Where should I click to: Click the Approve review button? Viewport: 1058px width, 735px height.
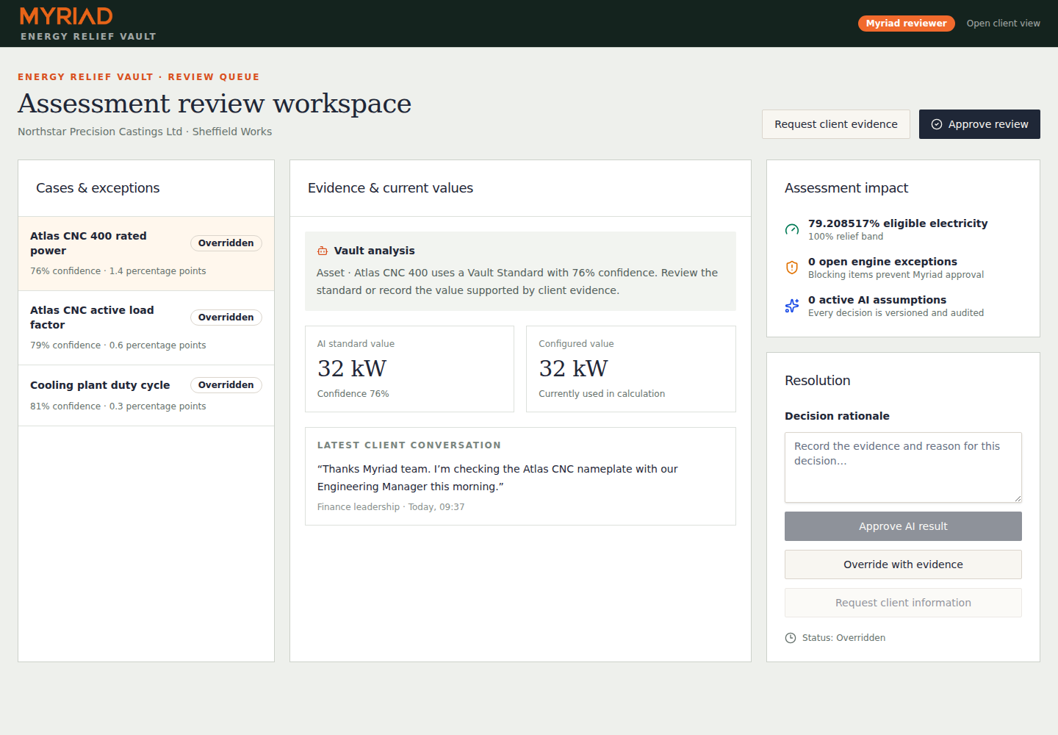tap(979, 124)
